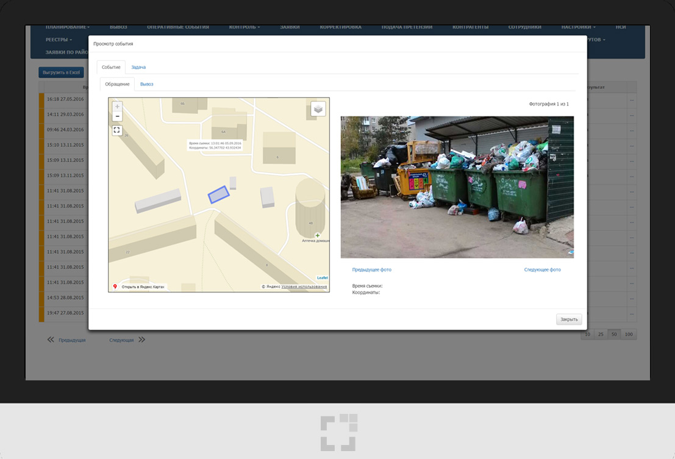675x459 pixels.
Task: Zoom in on the map
Action: tap(118, 106)
